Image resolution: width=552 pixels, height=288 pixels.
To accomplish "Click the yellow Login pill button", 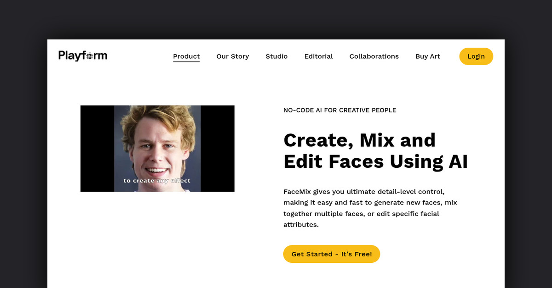I will pyautogui.click(x=476, y=56).
